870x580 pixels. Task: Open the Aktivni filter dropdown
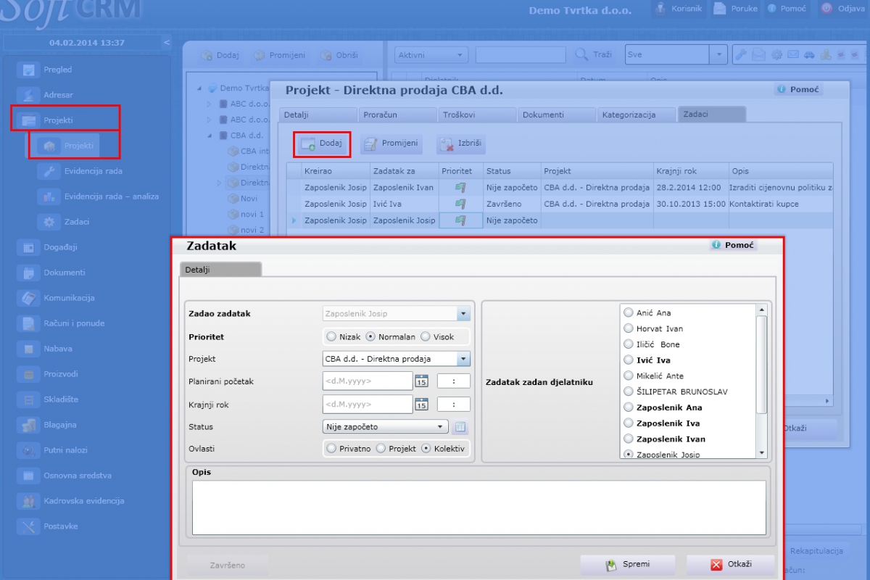(432, 55)
